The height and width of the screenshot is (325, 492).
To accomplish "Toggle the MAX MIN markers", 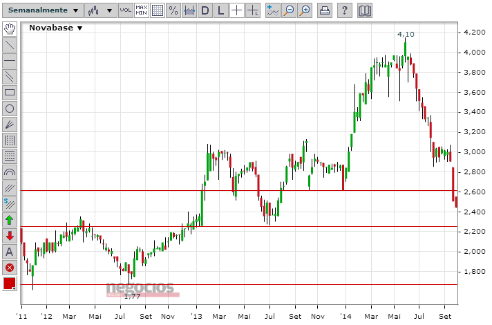I will tap(142, 10).
